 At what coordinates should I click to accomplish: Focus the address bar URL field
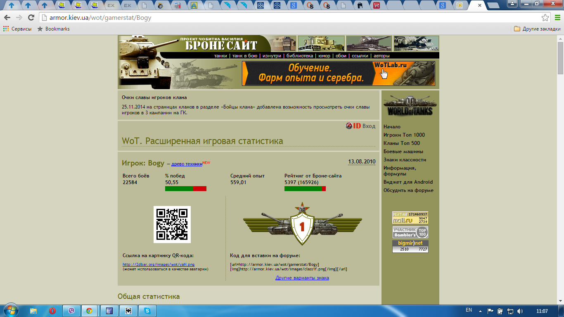coord(289,18)
